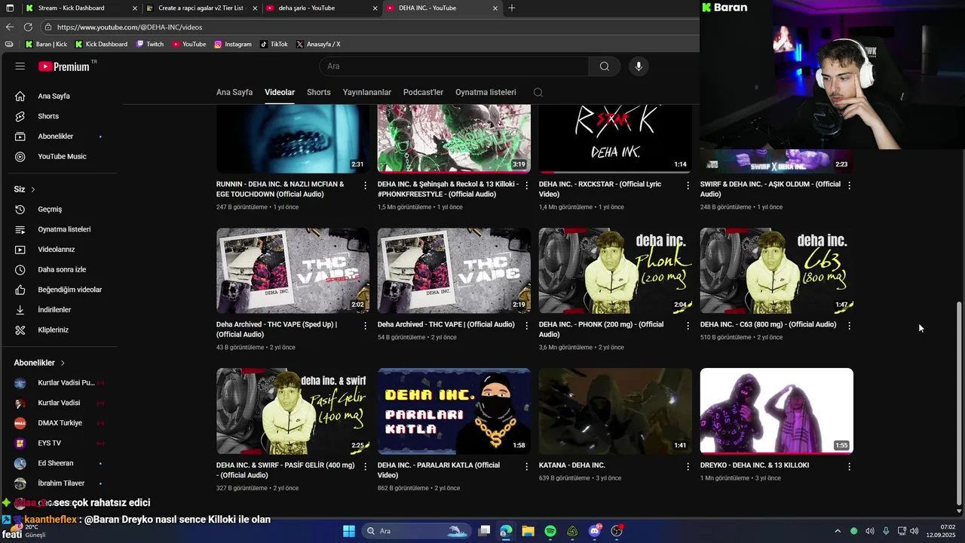This screenshot has height=543, width=965.
Task: Open the YouTube hamburger guide menu
Action: pos(20,66)
